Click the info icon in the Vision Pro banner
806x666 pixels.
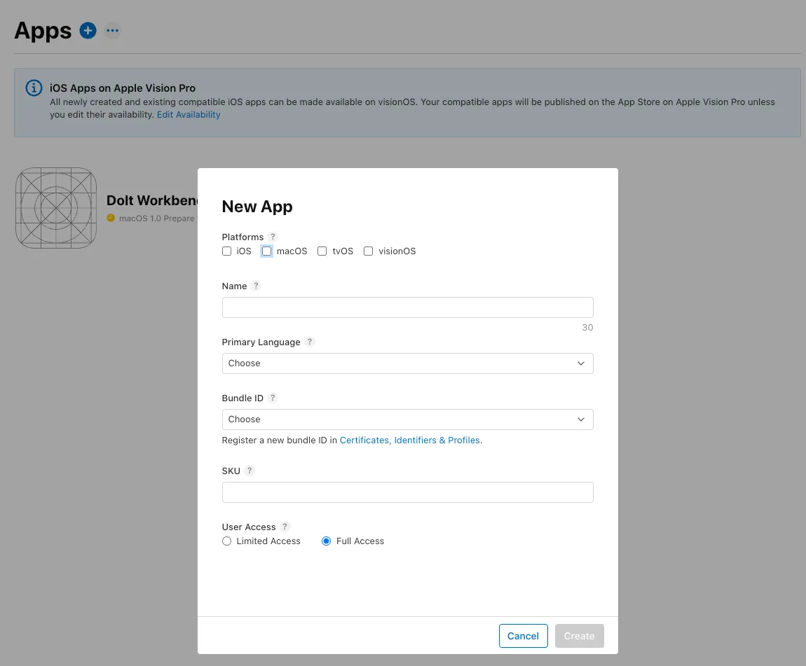click(x=34, y=88)
